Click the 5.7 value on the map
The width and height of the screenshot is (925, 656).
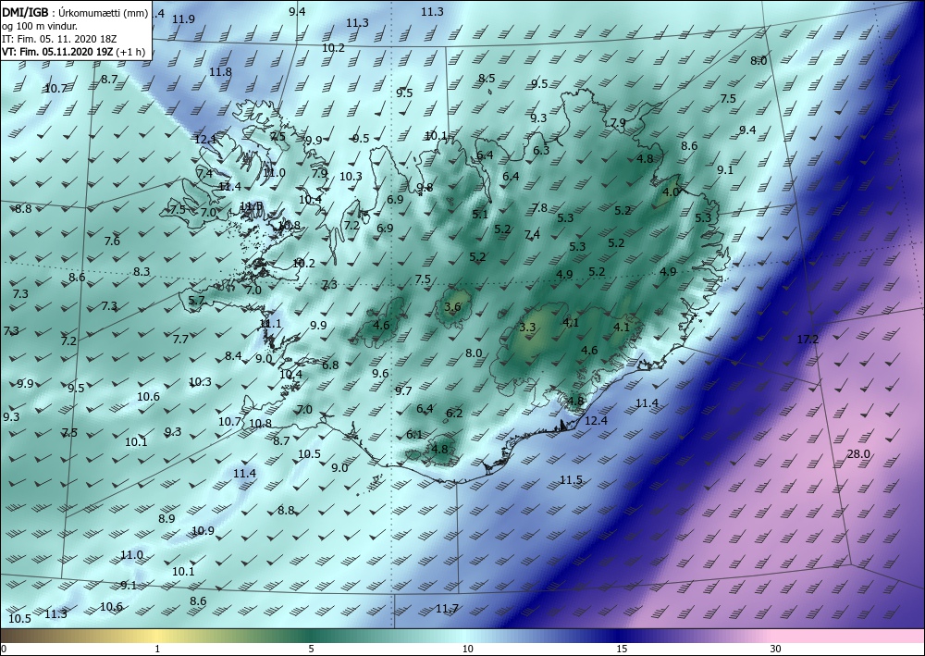click(x=196, y=301)
